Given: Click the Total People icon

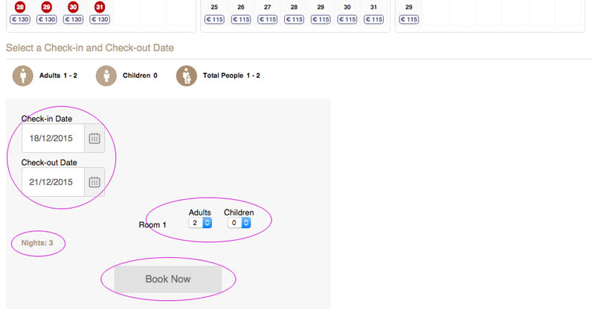Looking at the screenshot, I should click(x=187, y=76).
